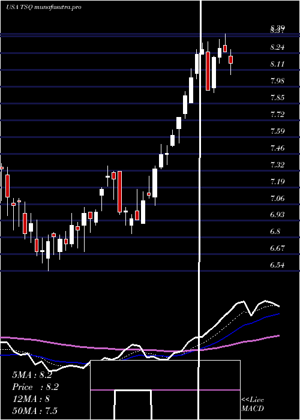This screenshot has width=300, height=420.
Task: Click the 7.06 price axis label
Action: click(277, 199)
